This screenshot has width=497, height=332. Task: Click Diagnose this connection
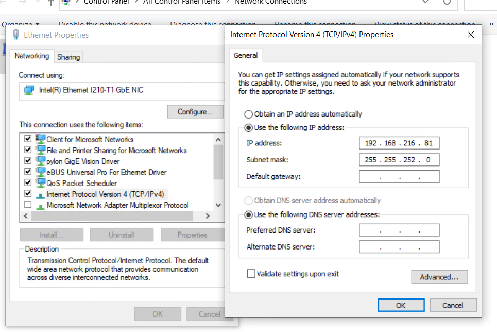pyautogui.click(x=213, y=24)
